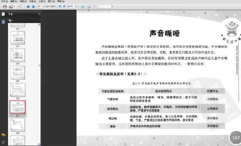
Task: Click the zoom percentage field
Action: click(71, 6)
